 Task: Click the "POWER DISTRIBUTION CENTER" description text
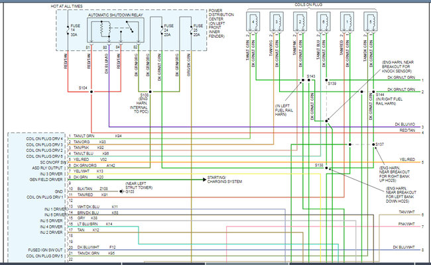[x=221, y=23]
